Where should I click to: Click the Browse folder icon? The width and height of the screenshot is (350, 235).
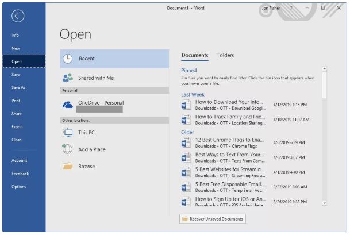point(67,166)
